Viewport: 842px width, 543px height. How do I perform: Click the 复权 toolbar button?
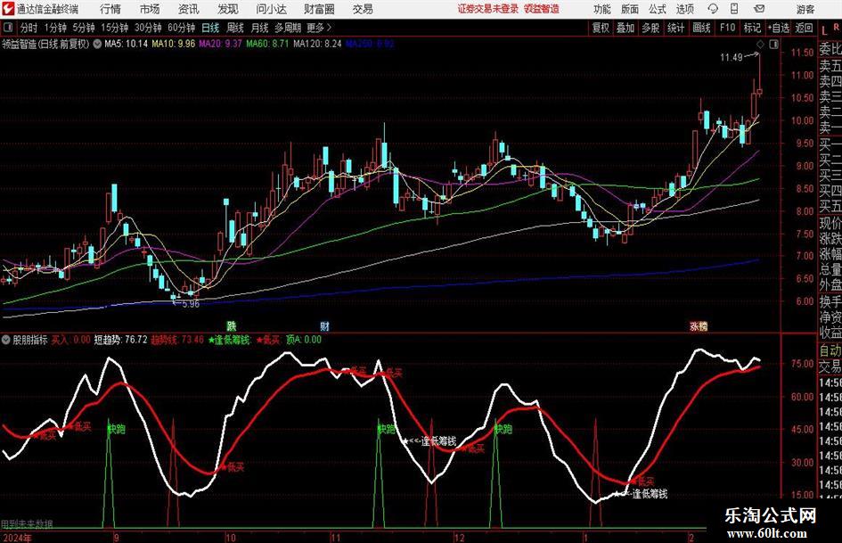coord(601,28)
